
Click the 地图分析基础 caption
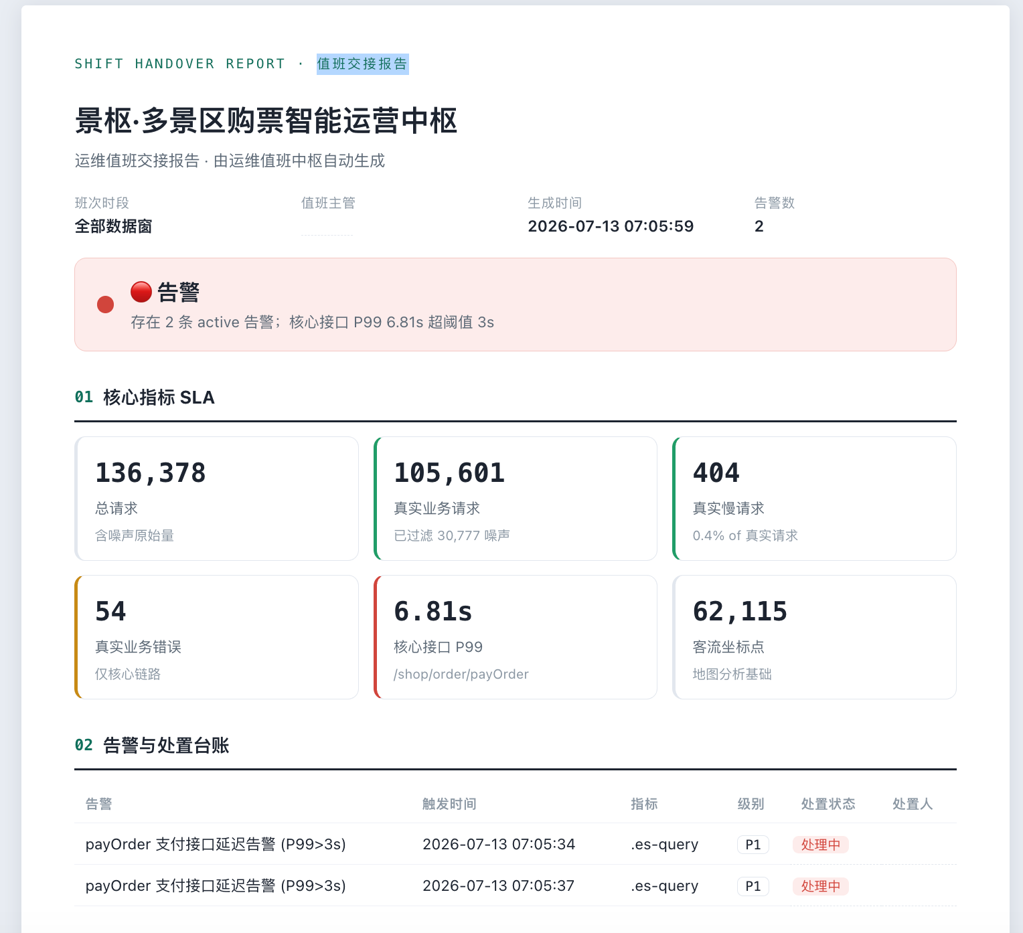(x=732, y=674)
